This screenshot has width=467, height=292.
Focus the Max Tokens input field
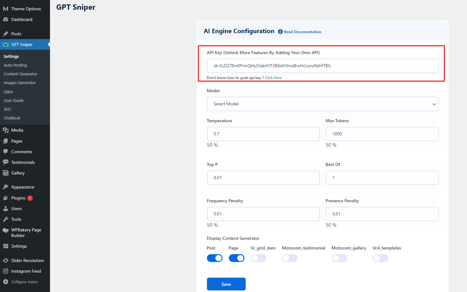(x=382, y=134)
